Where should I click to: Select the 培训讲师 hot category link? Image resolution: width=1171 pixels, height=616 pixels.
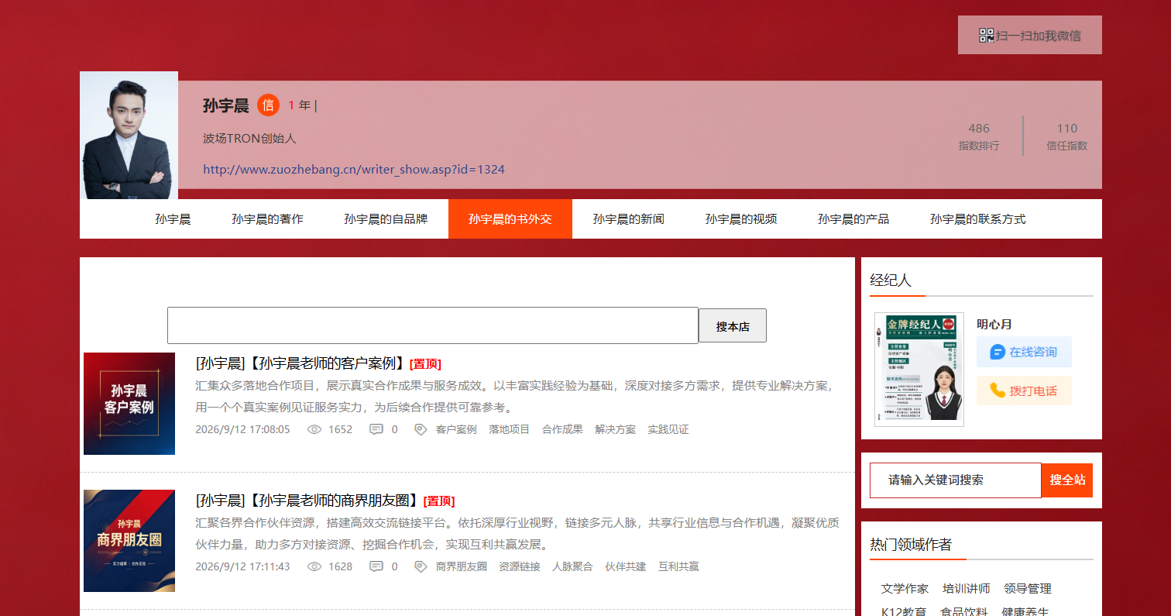coord(966,589)
